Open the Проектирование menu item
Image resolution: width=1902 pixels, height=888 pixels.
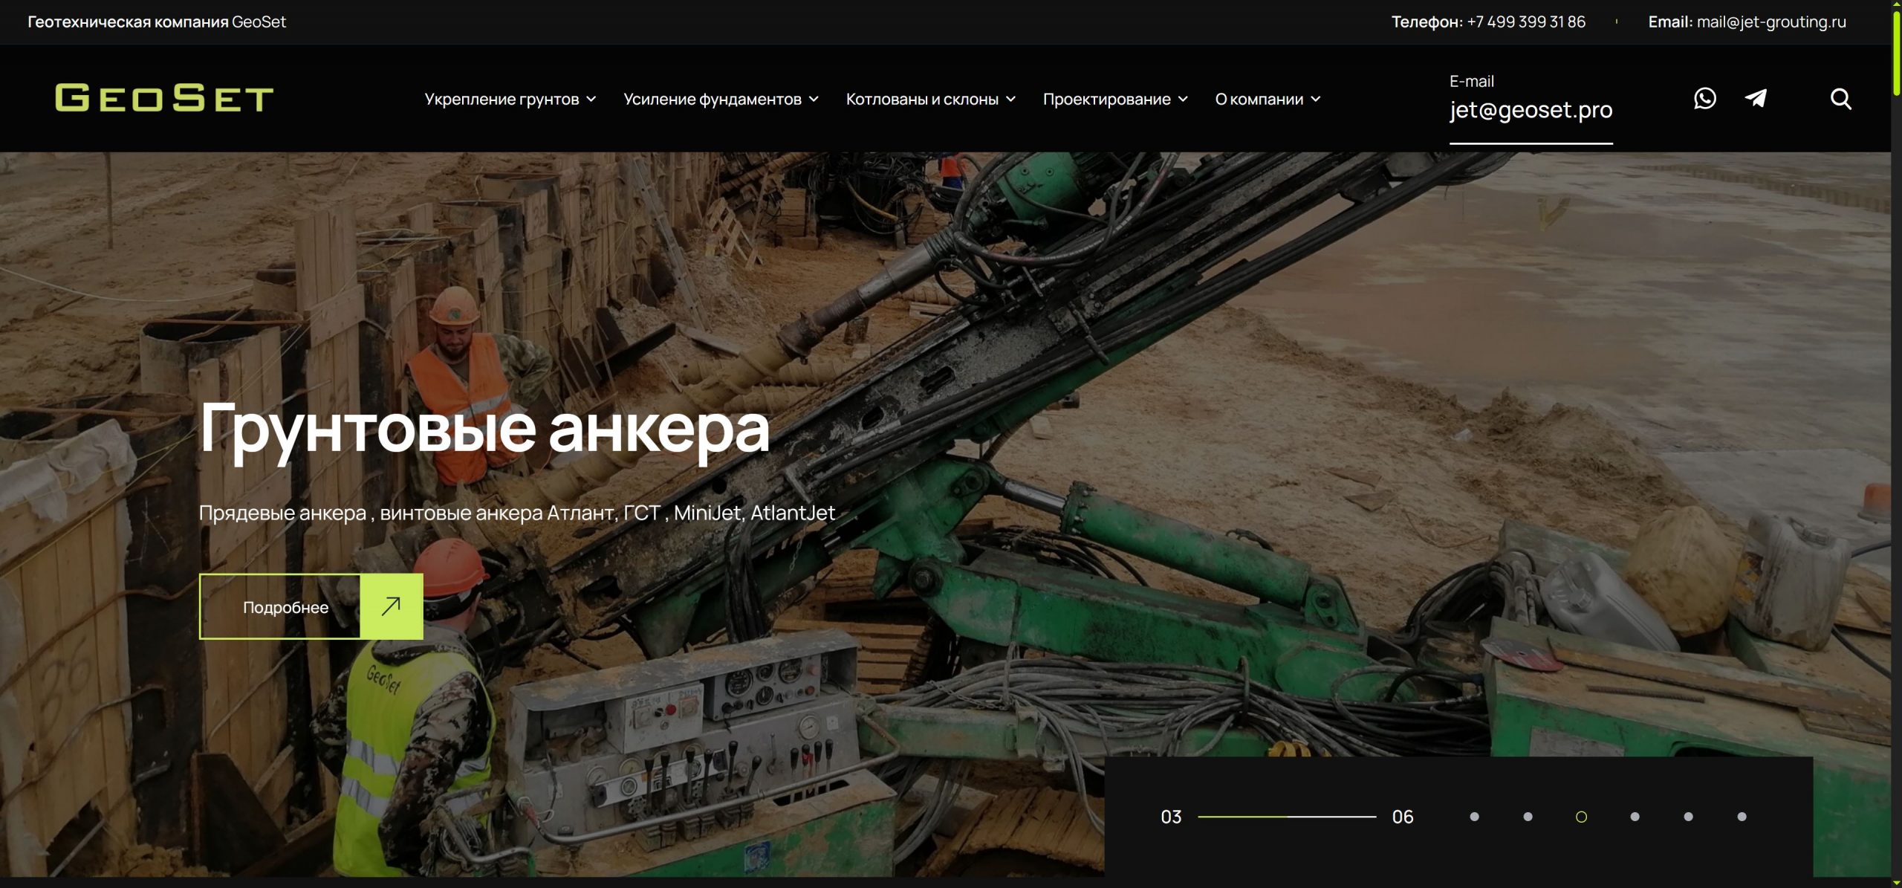coord(1106,99)
